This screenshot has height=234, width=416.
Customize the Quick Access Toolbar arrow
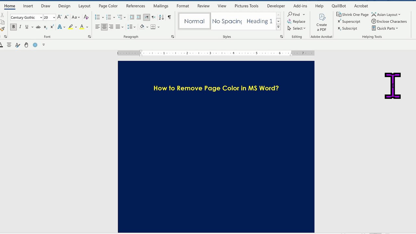click(x=44, y=45)
